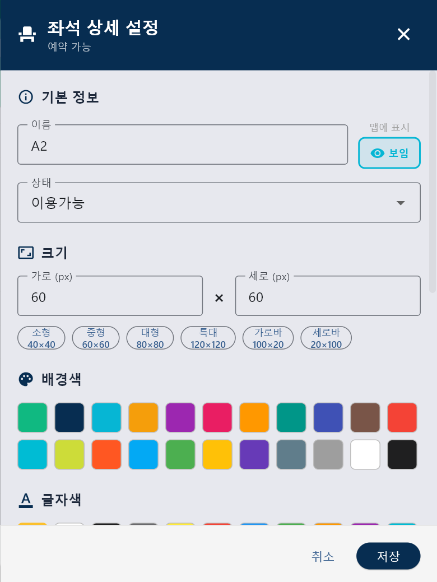Click the 세로 (px) height field

pos(327,296)
